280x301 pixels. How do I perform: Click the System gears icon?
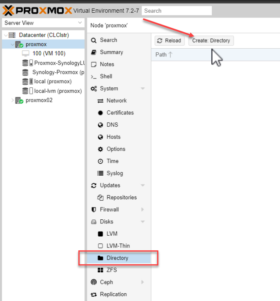point(93,89)
